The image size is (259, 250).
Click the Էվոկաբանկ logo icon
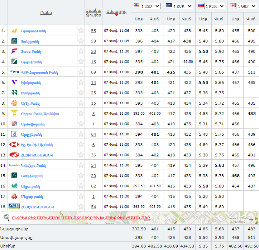pos(14,82)
